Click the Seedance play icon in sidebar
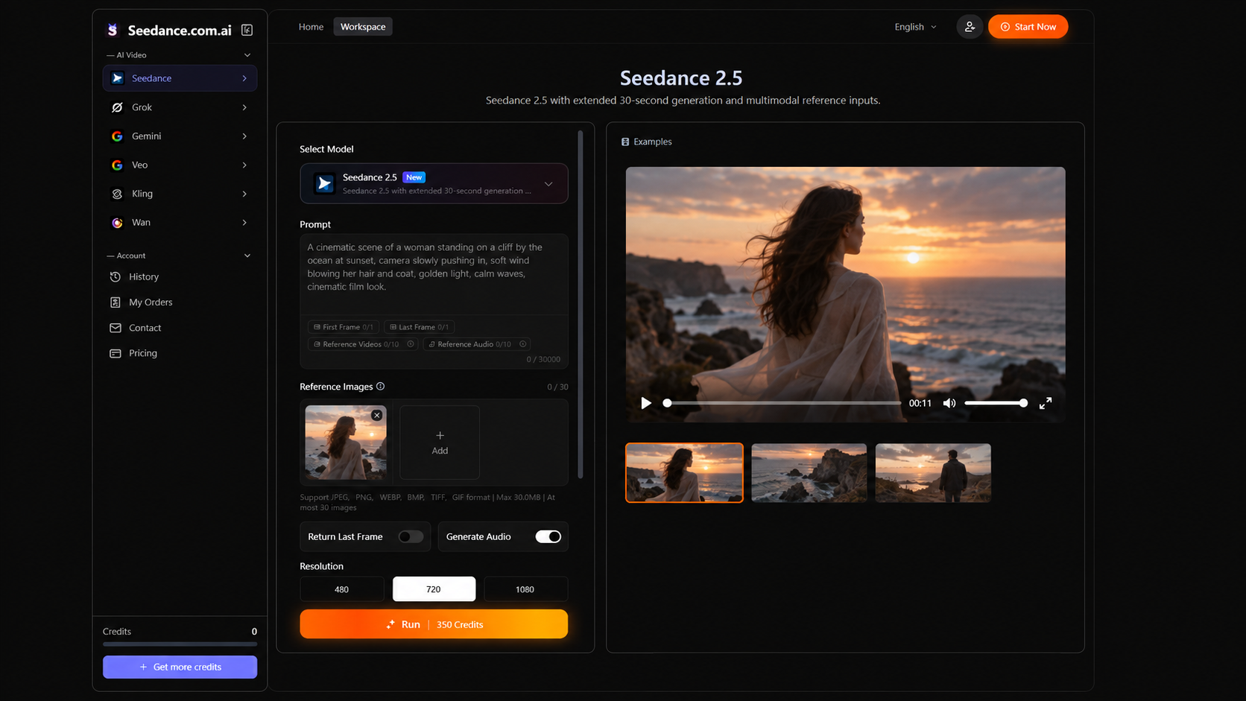The height and width of the screenshot is (701, 1246). [x=117, y=78]
